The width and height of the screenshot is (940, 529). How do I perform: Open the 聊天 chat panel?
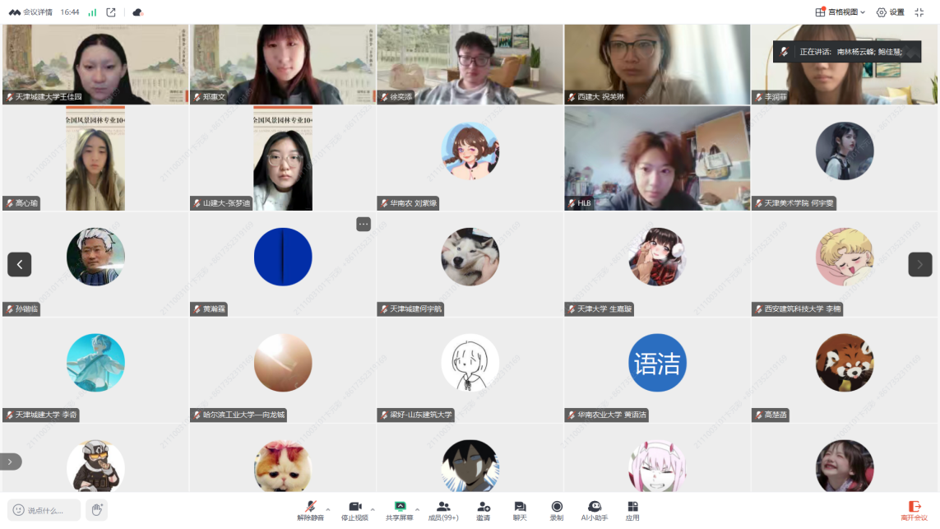[x=520, y=510]
